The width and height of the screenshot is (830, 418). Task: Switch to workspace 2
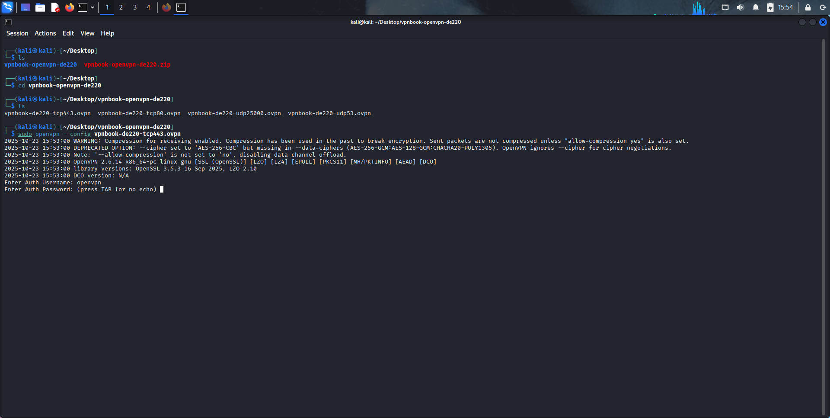coord(121,7)
